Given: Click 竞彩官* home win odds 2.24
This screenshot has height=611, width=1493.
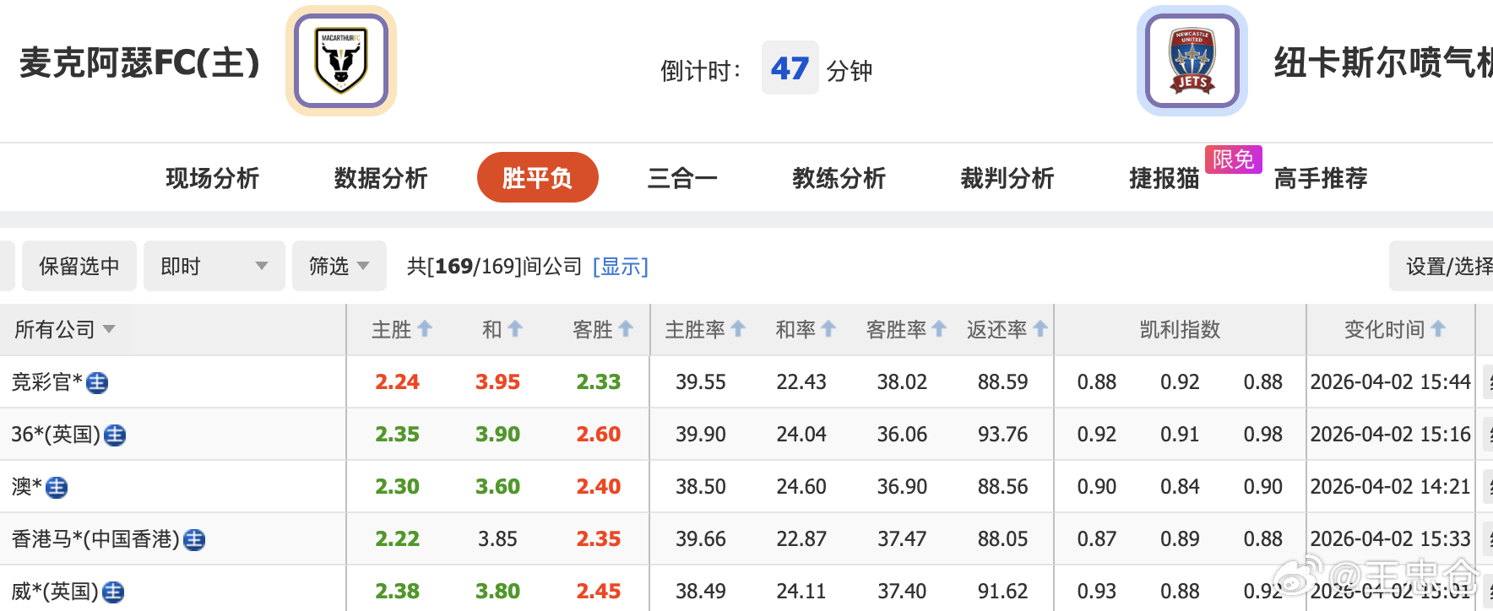Looking at the screenshot, I should 397,382.
